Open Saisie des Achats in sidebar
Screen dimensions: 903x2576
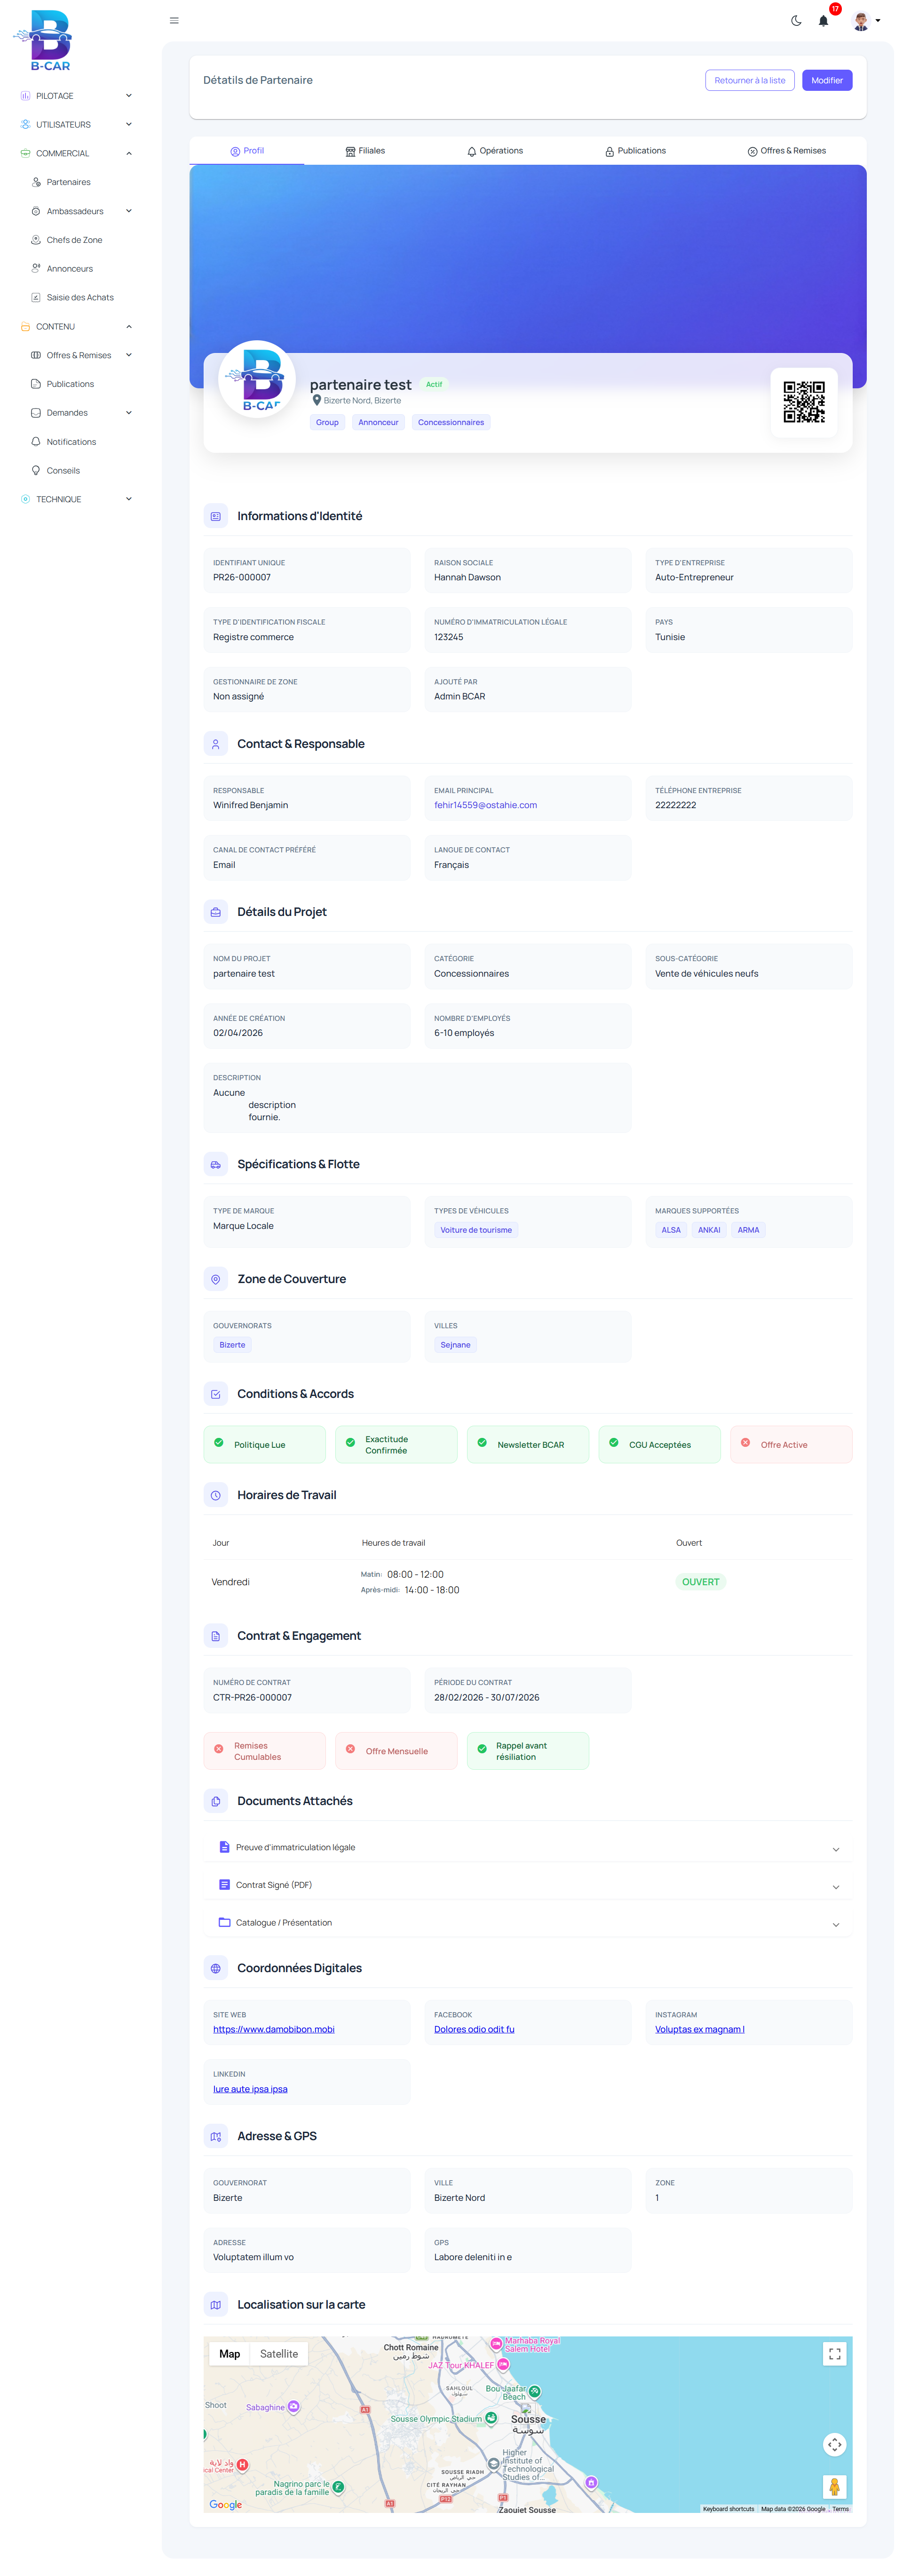coord(80,297)
